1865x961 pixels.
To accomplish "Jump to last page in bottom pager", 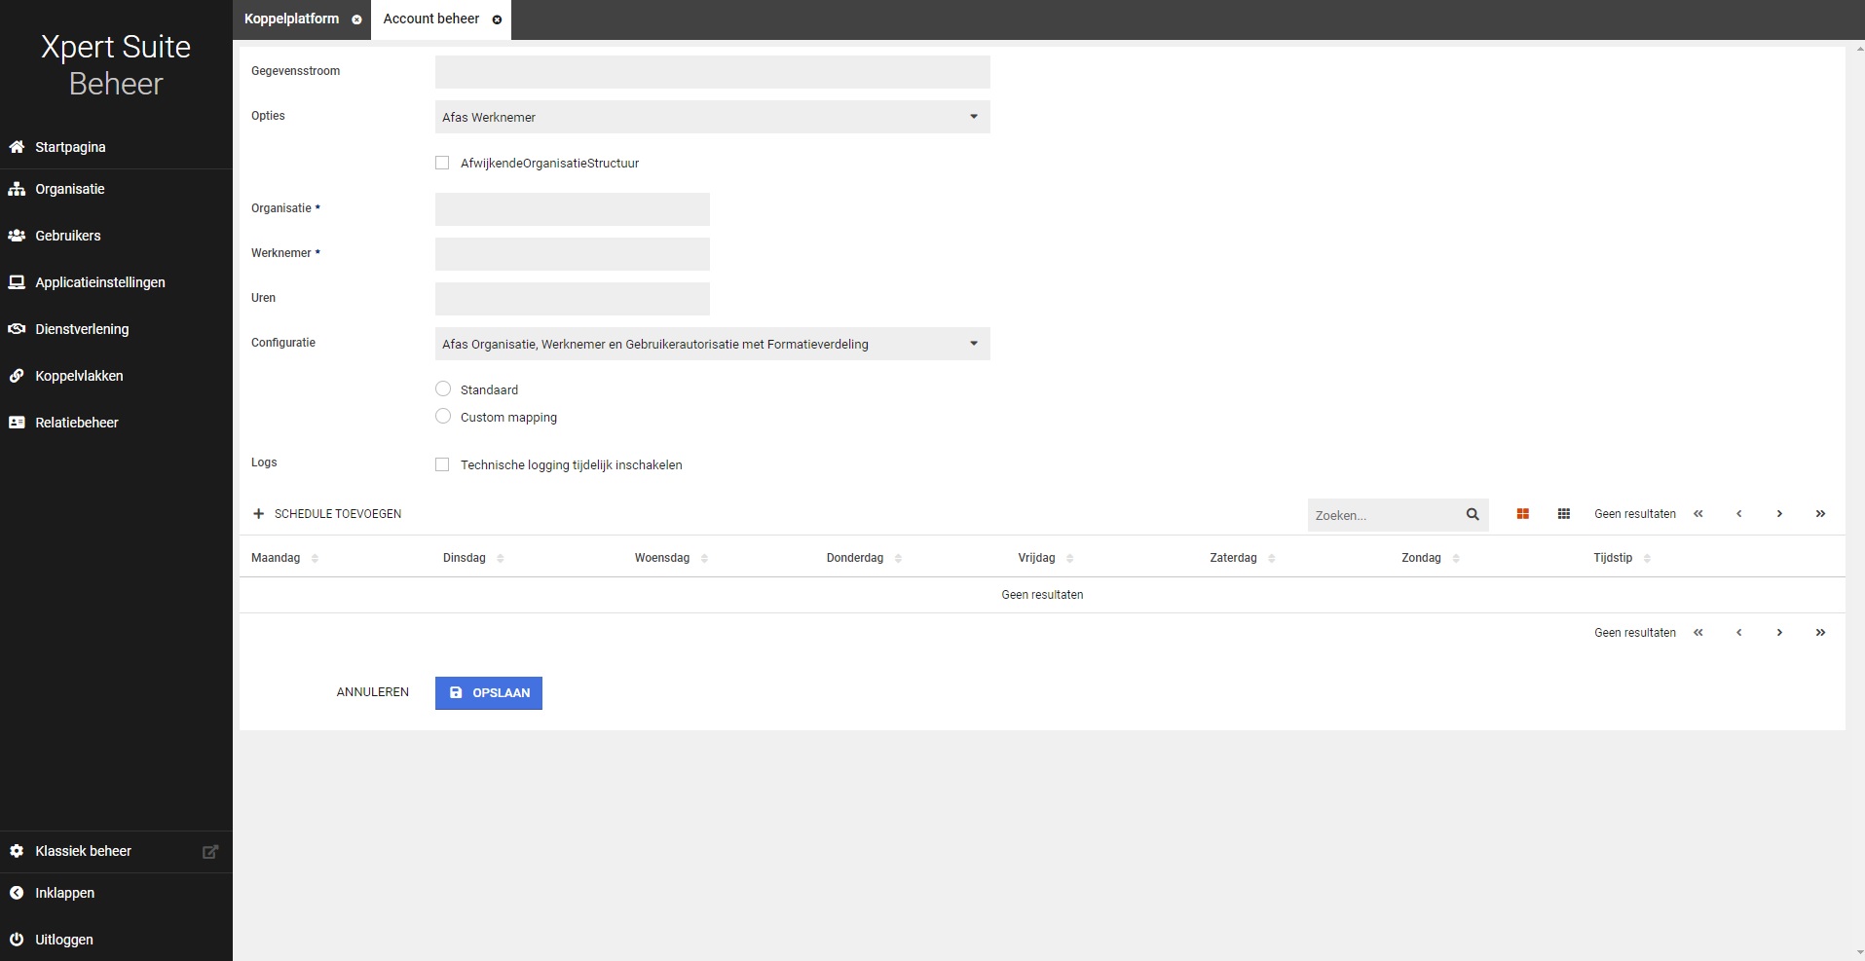I will click(x=1820, y=633).
